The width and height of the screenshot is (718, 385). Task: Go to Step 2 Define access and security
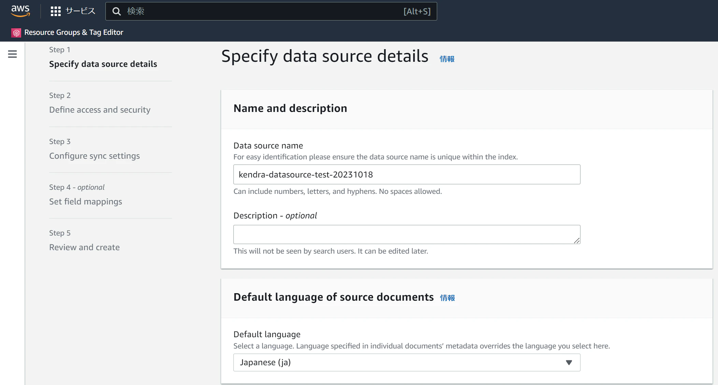point(100,110)
